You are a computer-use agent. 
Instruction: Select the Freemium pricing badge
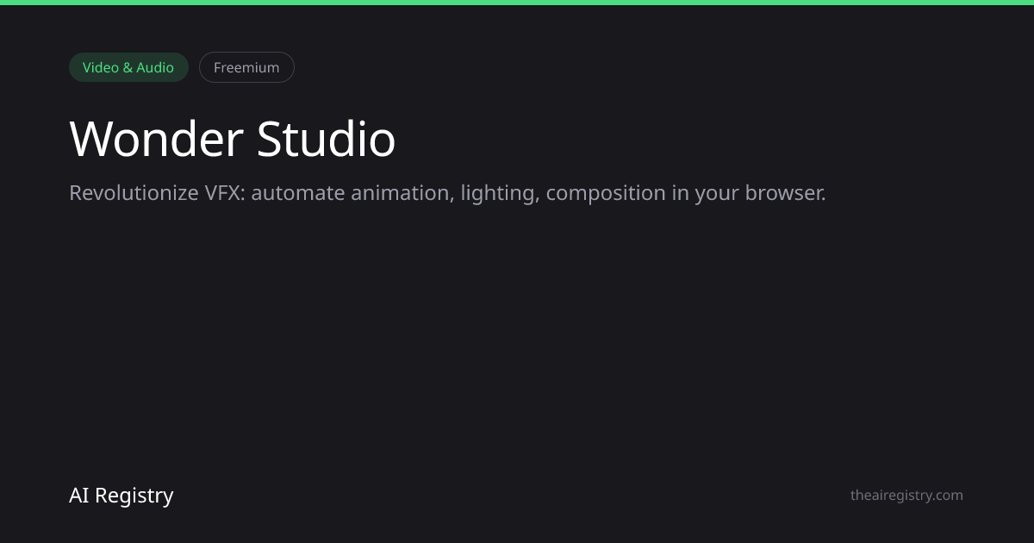coord(246,67)
